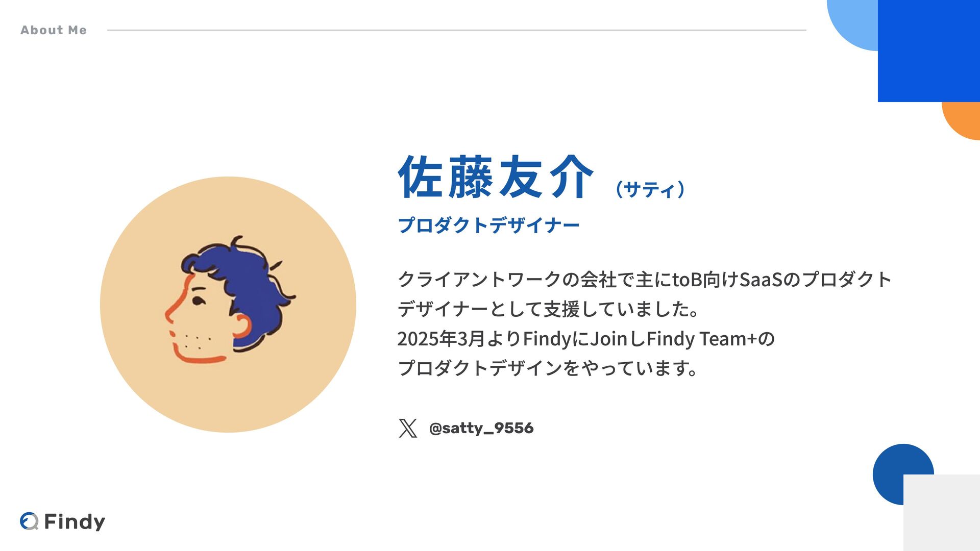
Task: Click the Findy magnifier logo icon
Action: click(30, 521)
